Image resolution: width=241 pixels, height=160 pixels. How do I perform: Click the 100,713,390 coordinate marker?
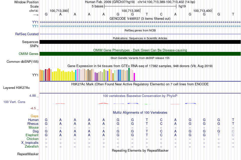(59, 11)
